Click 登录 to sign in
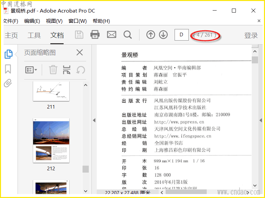 pos(251,35)
